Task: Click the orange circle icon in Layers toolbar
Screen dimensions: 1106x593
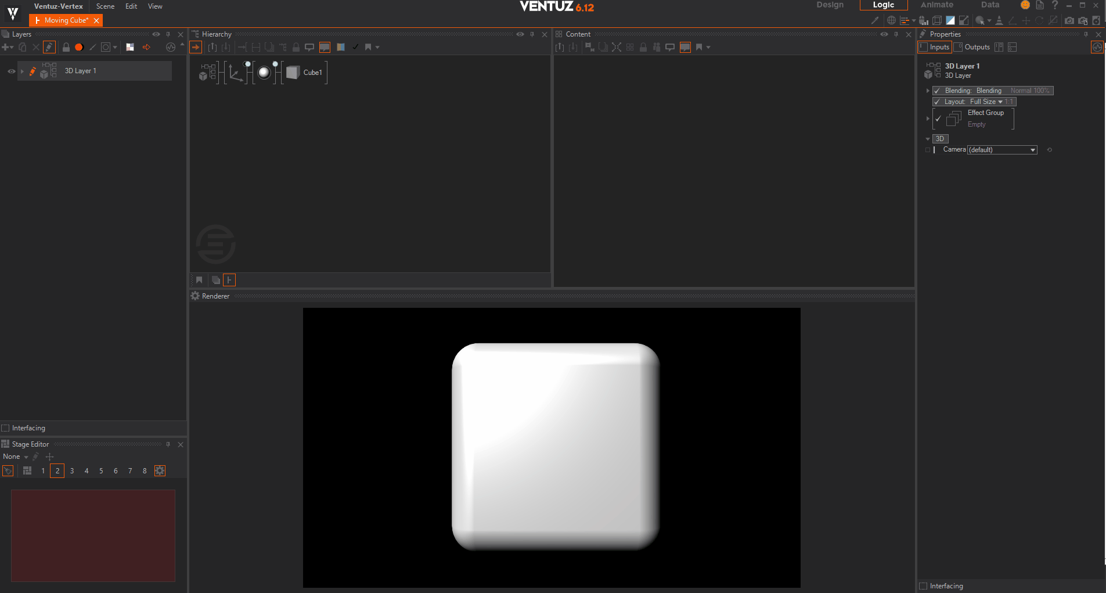Action: point(79,47)
